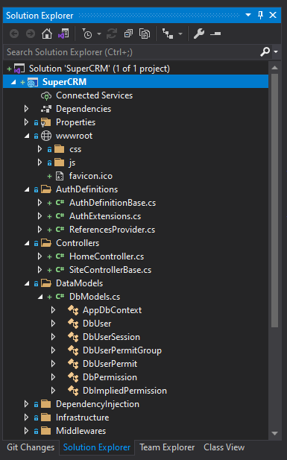The width and height of the screenshot is (287, 460).
Task: Click the Forward navigation arrow in toolbar
Action: [x=31, y=34]
